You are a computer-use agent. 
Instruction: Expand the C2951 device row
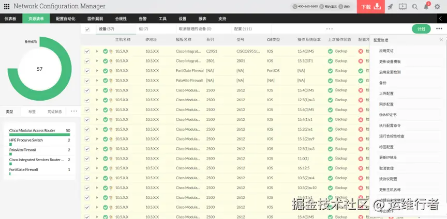[97, 51]
